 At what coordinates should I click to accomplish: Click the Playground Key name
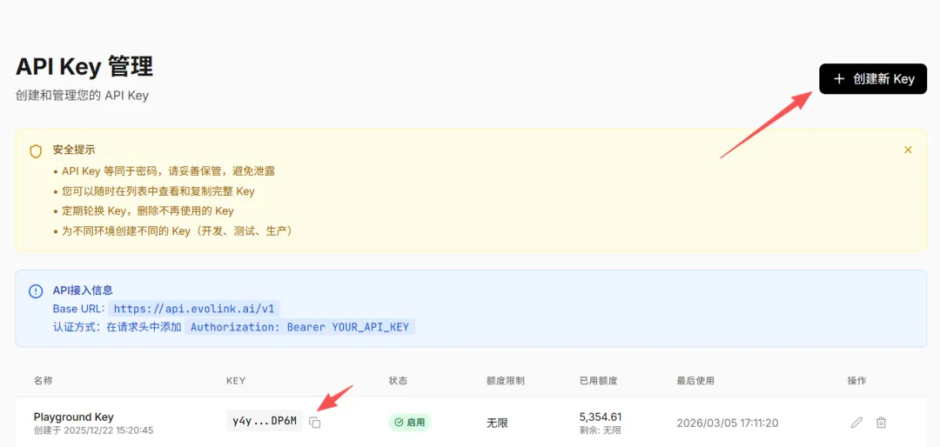pos(74,417)
